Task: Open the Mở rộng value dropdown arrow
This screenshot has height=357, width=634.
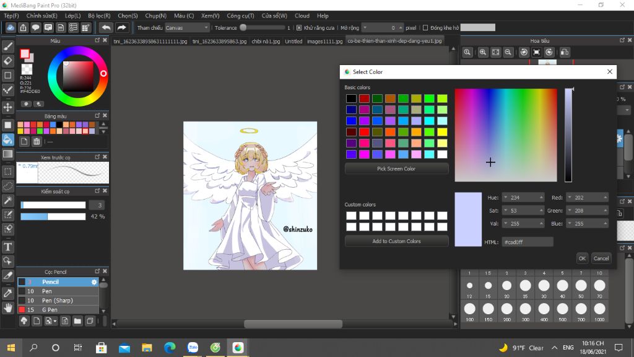Action: pos(365,27)
